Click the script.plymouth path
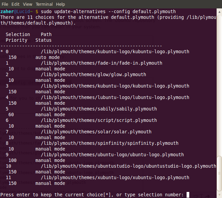Screen dimensions: 222x198 point(99,120)
